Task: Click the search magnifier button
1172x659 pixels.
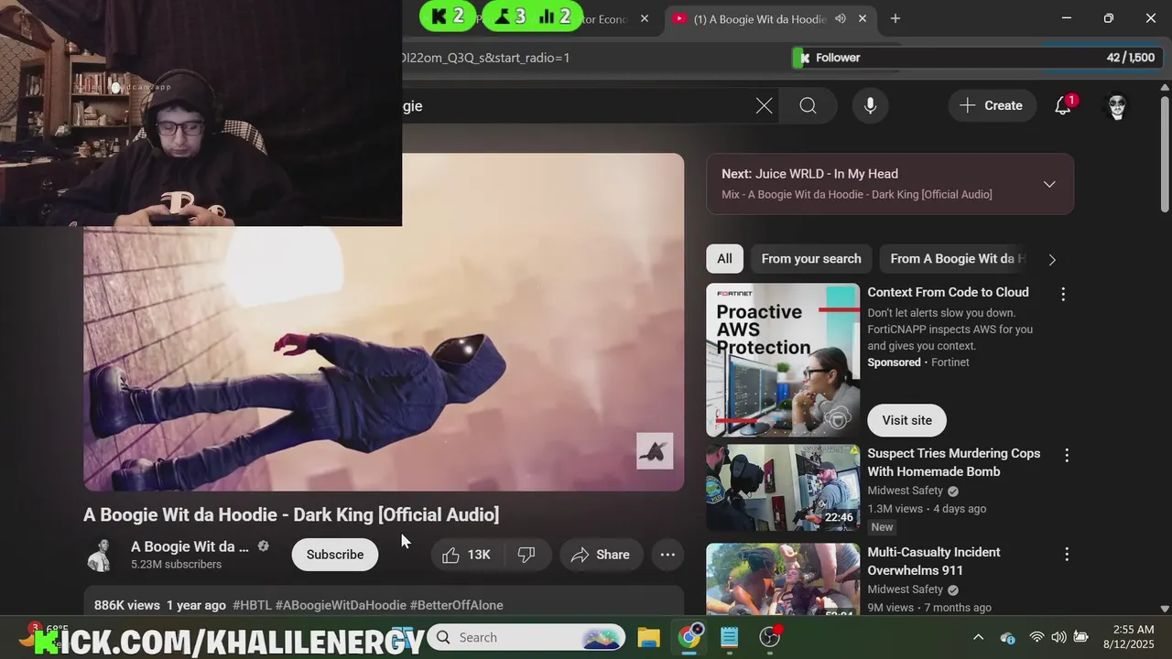Action: pyautogui.click(x=808, y=106)
